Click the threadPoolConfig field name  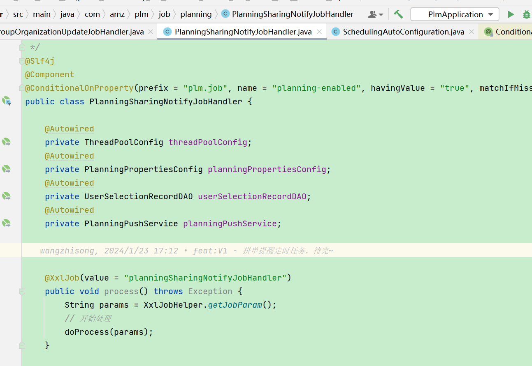click(x=208, y=142)
